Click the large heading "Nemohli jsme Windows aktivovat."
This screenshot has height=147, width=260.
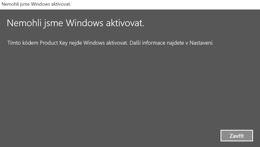pyautogui.click(x=75, y=23)
